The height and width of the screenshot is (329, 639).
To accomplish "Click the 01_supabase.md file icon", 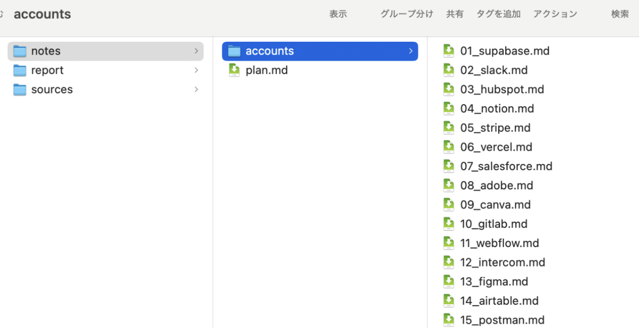I will (449, 51).
